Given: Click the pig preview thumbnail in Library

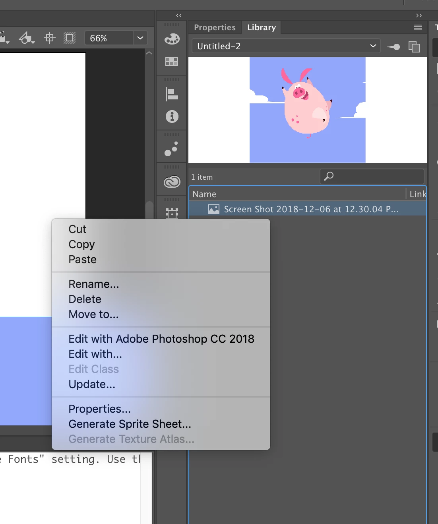Looking at the screenshot, I should (307, 110).
